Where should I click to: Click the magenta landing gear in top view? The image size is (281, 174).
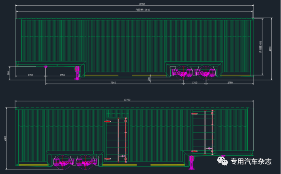point(76,73)
